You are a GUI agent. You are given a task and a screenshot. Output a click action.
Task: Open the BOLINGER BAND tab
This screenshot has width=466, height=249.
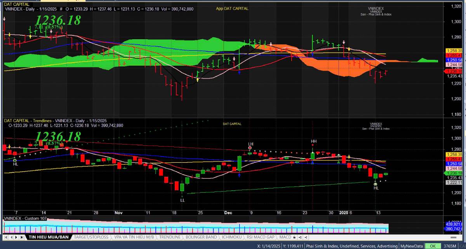click(201, 237)
